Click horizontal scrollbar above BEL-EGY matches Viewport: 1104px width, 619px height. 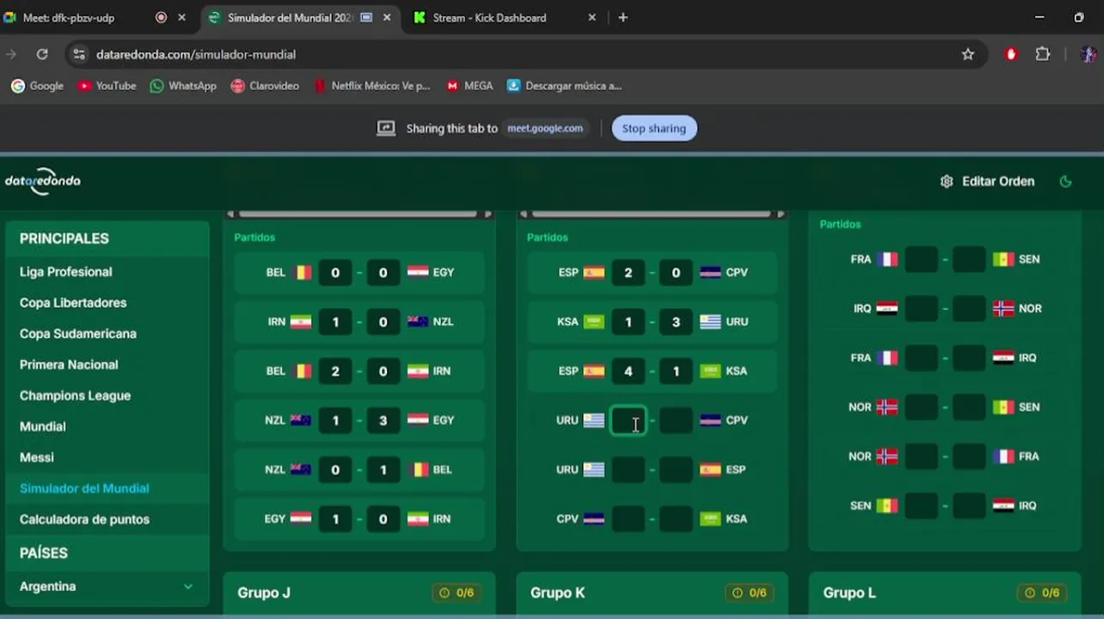[x=359, y=213]
